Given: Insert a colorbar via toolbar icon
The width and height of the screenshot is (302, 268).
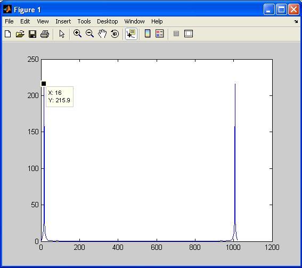Looking at the screenshot, I should [148, 34].
